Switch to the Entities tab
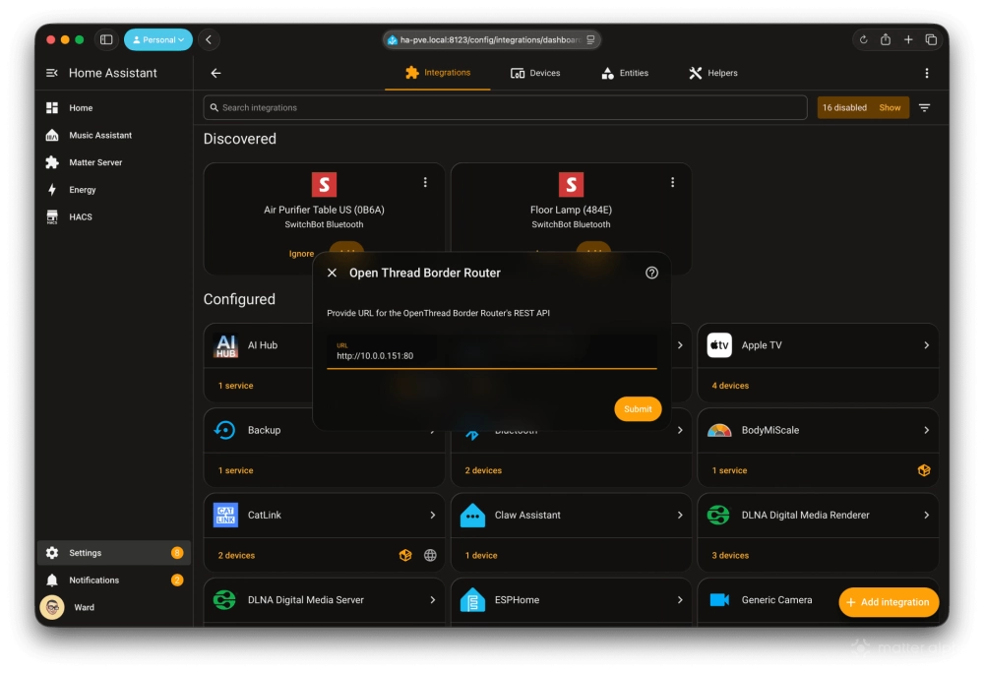The width and height of the screenshot is (984, 673). pyautogui.click(x=625, y=73)
